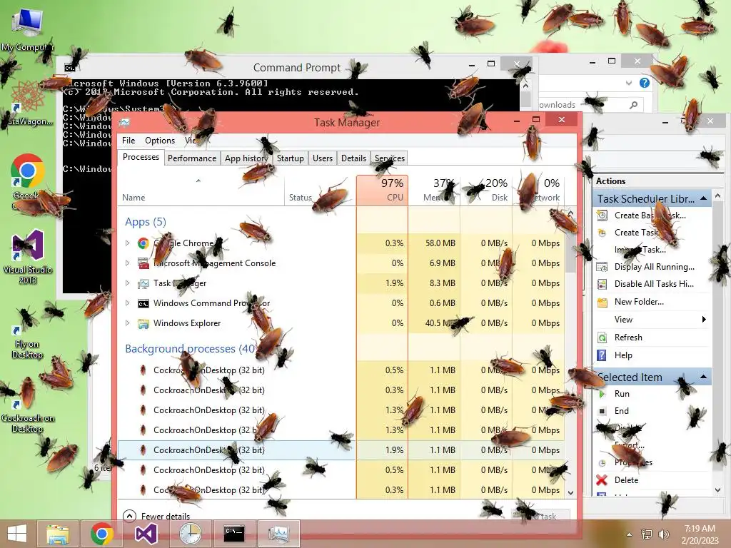The image size is (731, 548).
Task: Collapse the Task Scheduler Library actions section
Action: tap(703, 199)
